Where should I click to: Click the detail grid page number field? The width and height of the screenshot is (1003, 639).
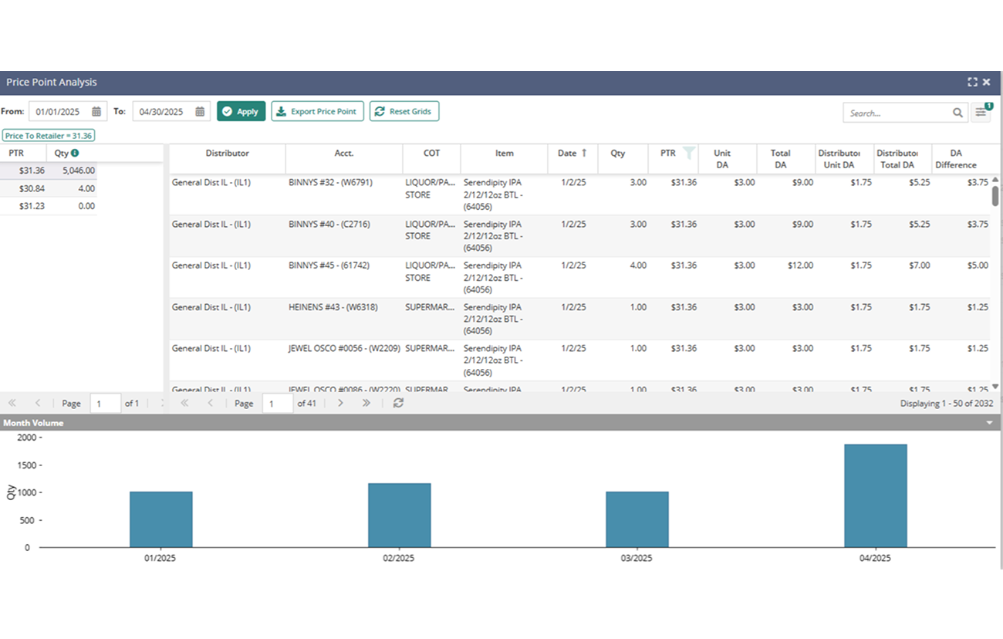[278, 403]
